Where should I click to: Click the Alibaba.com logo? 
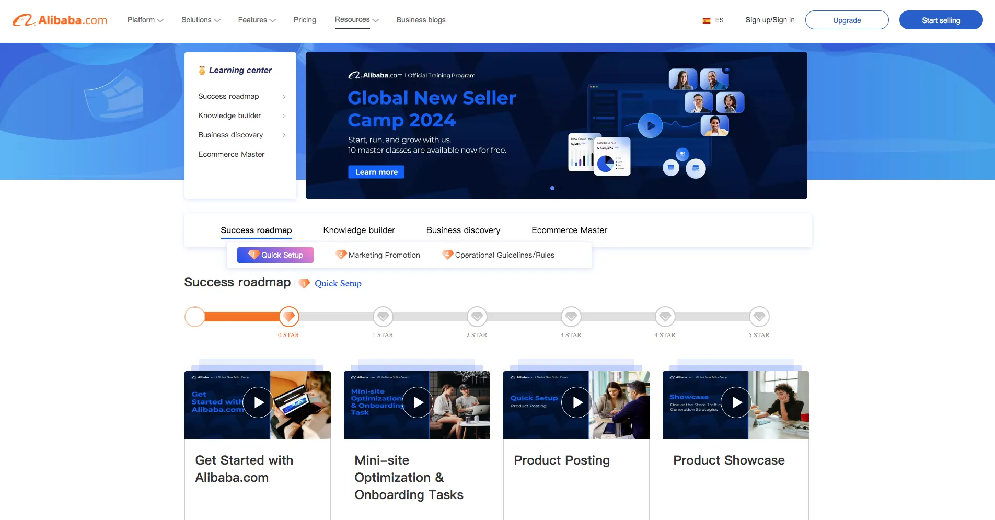click(60, 20)
